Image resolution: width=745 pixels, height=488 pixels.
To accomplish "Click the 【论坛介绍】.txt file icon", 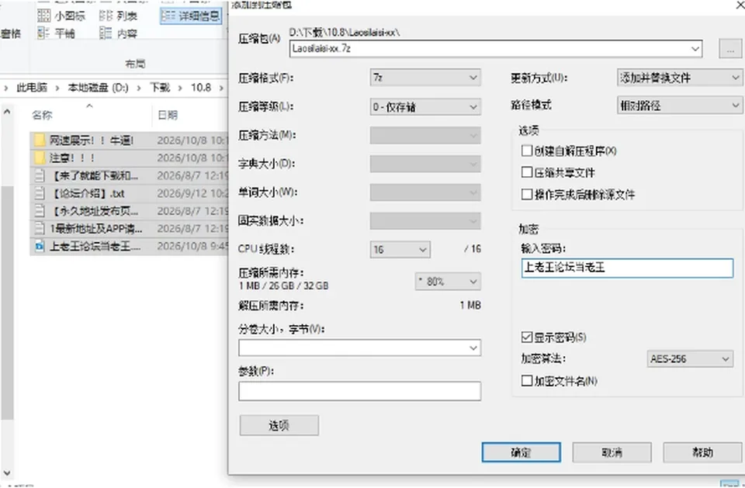I will 40,193.
